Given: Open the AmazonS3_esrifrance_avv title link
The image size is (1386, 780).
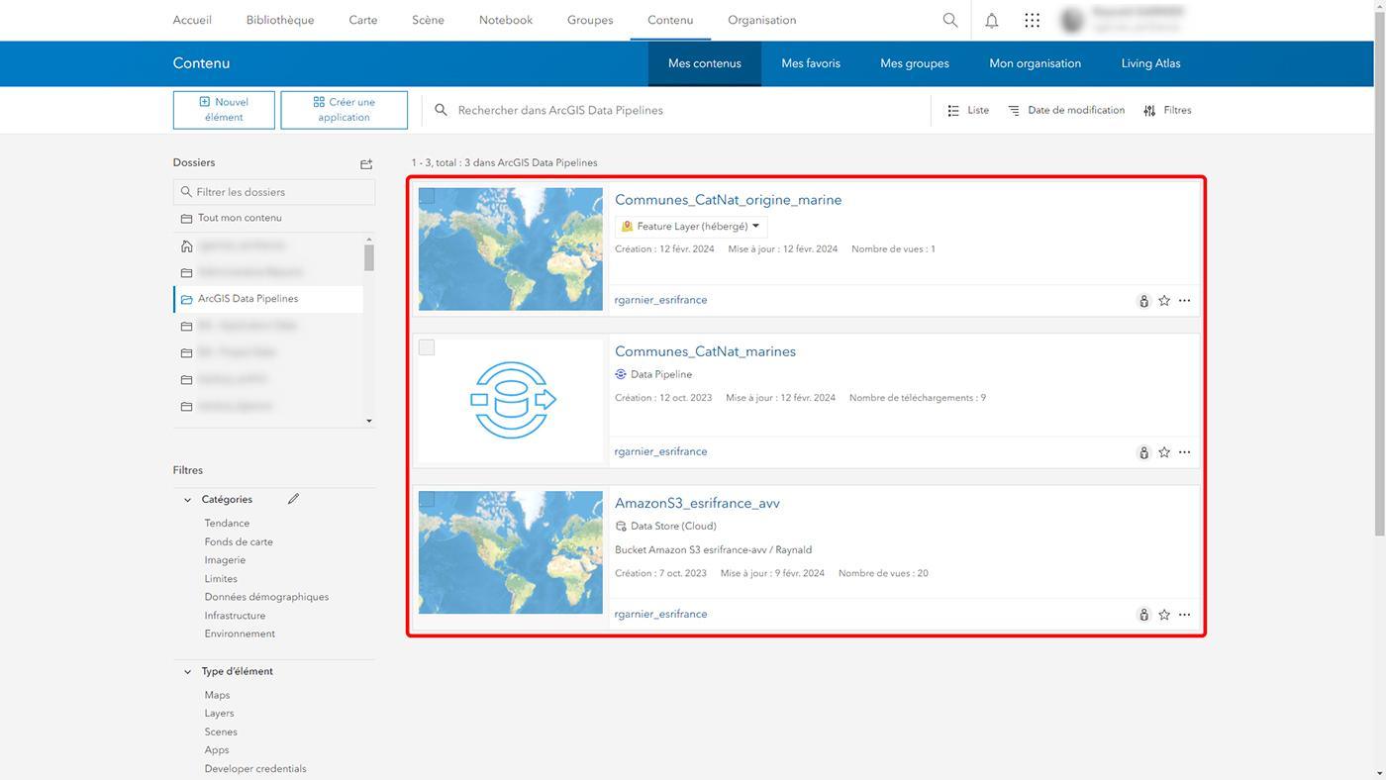Looking at the screenshot, I should (x=698, y=503).
